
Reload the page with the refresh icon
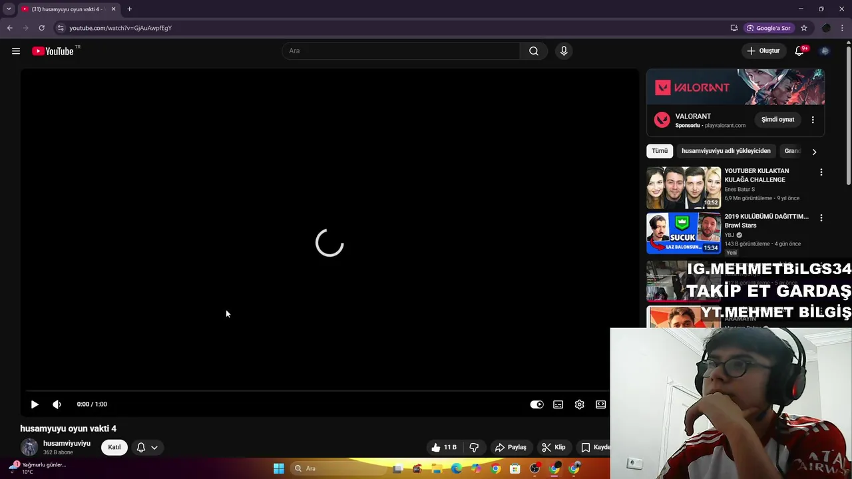tap(41, 28)
